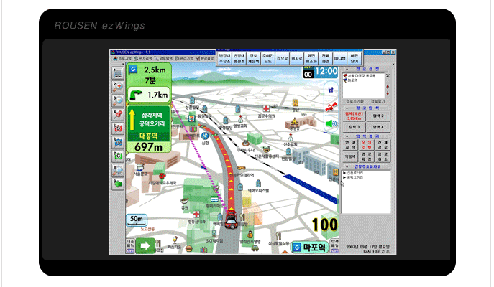Click the 역탐색 button
494x287 pixels.
click(x=349, y=156)
